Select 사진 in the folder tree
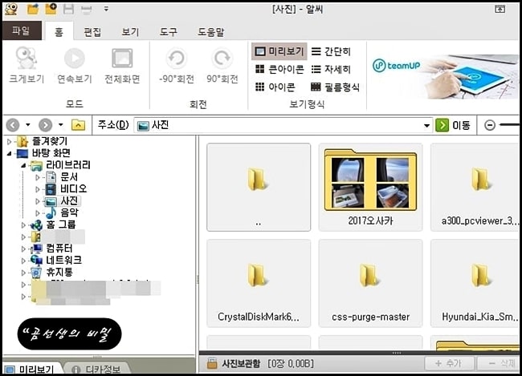Viewport: 522px width, 376px height. click(x=69, y=200)
